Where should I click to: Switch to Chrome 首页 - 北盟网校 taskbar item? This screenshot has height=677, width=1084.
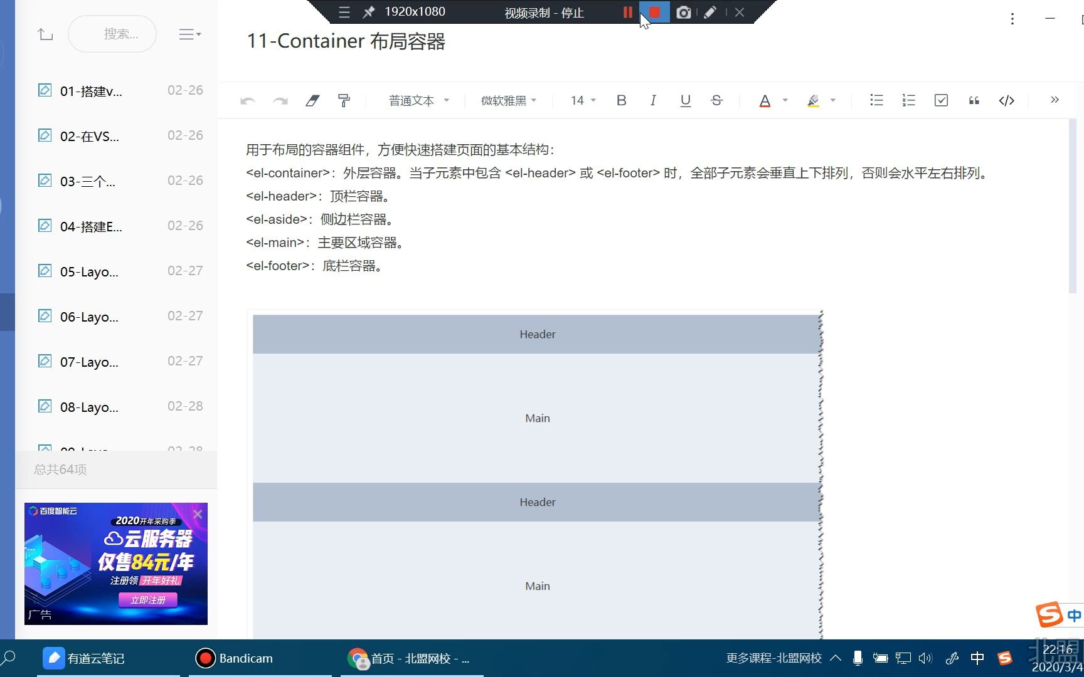412,658
